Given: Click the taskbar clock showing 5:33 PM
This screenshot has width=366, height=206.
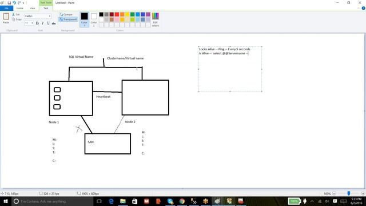Looking at the screenshot, I should [x=356, y=201].
